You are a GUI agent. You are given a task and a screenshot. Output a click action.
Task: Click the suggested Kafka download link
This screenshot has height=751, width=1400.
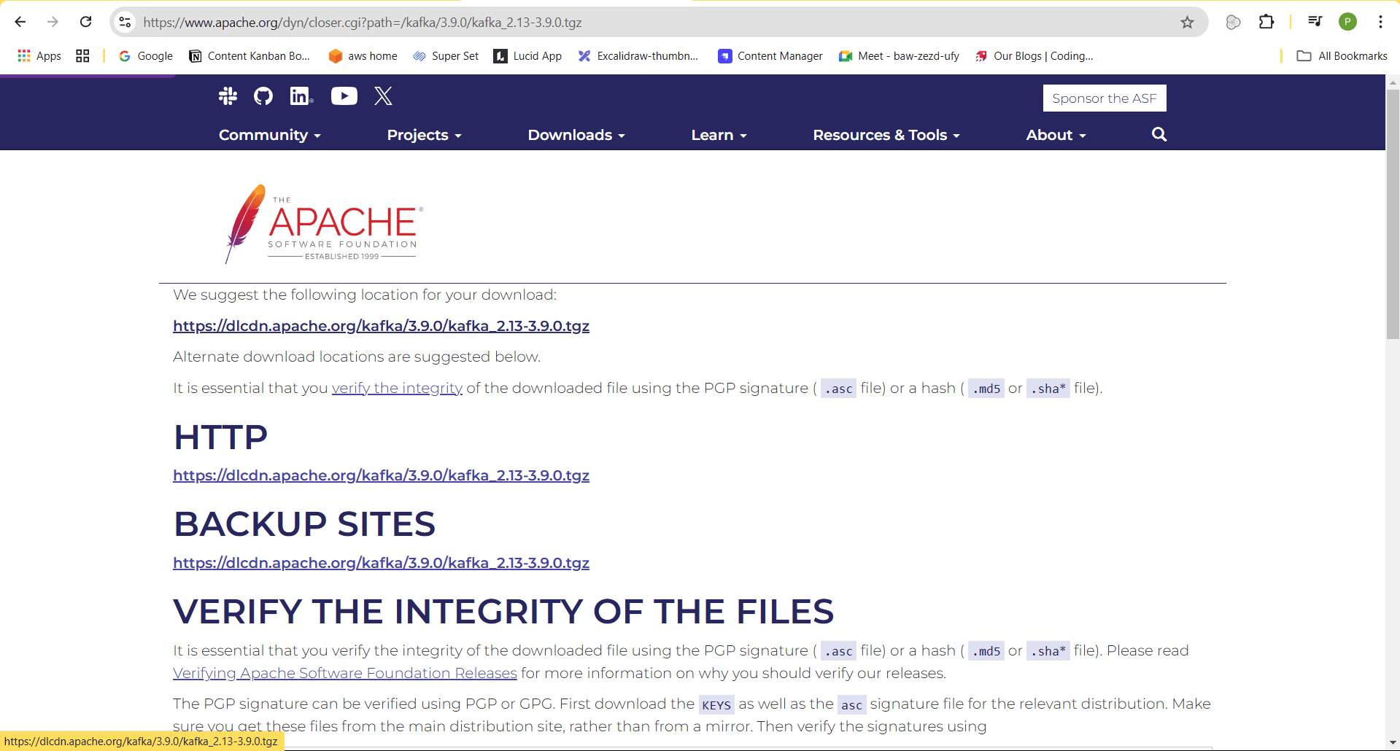point(381,326)
